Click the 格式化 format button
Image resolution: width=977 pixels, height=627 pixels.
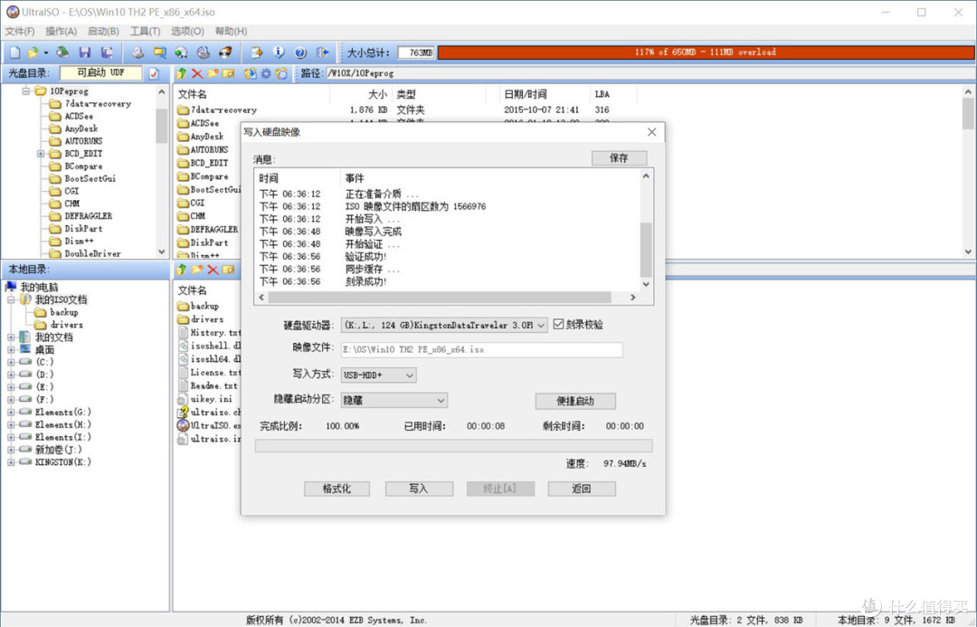(337, 488)
